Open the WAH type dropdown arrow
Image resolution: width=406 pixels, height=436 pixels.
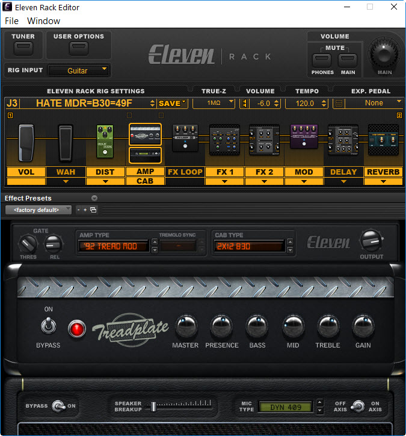66,182
